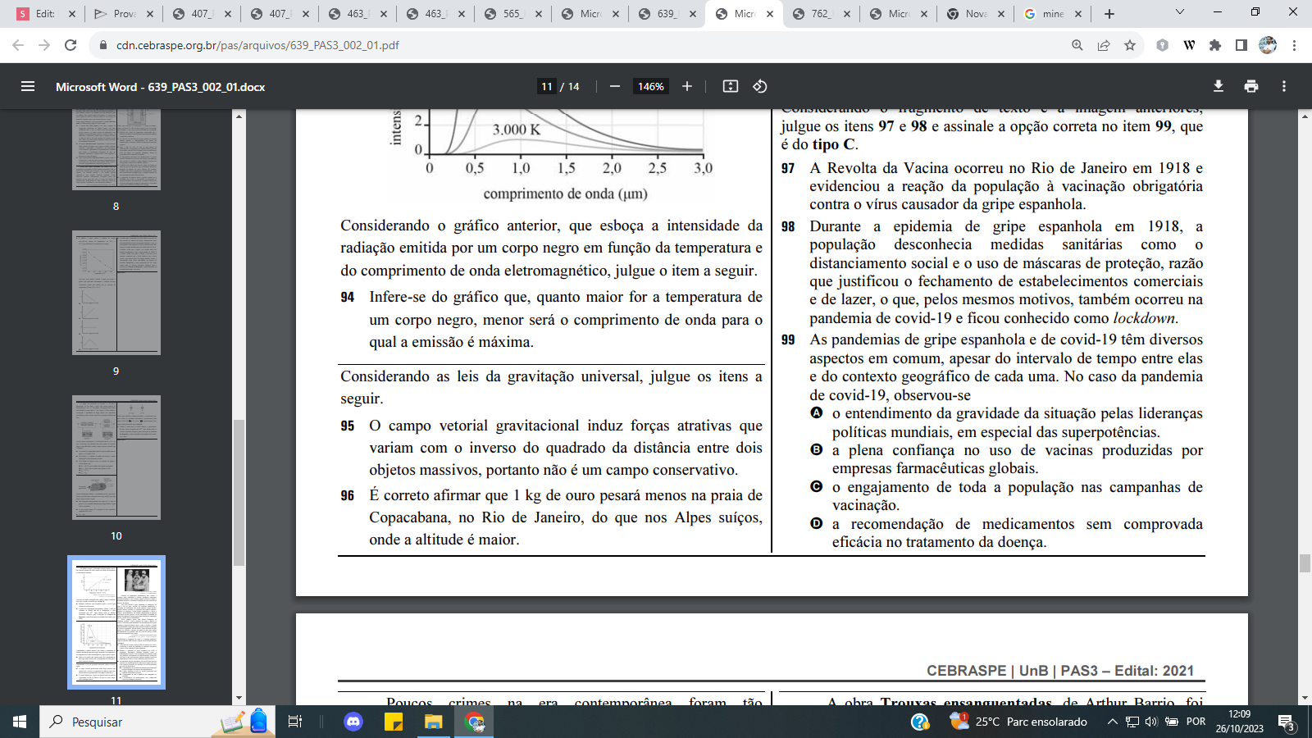The image size is (1312, 738).
Task: Click the fit to page icon
Action: (x=731, y=86)
